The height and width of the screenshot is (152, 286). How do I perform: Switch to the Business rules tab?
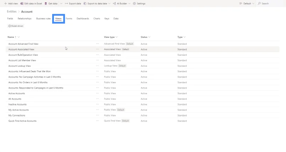coord(43,19)
